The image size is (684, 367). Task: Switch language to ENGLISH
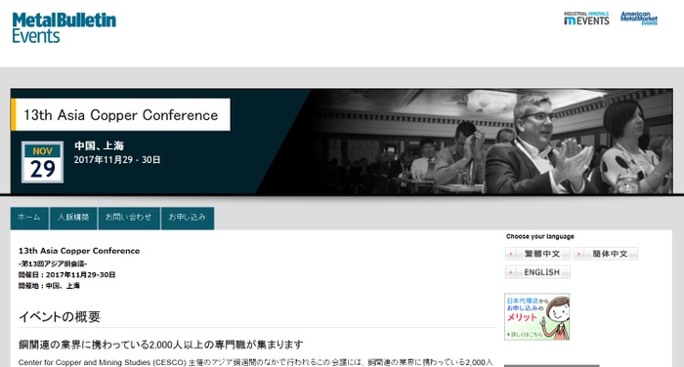(537, 272)
